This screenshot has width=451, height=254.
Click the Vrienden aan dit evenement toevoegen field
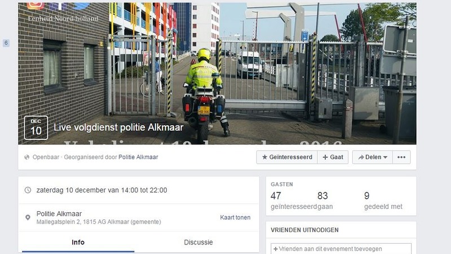click(x=341, y=249)
